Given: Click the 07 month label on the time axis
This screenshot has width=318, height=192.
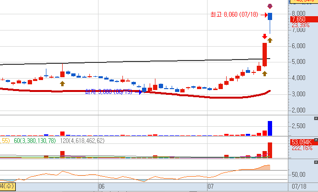Looking at the screenshot, I should (x=211, y=186).
